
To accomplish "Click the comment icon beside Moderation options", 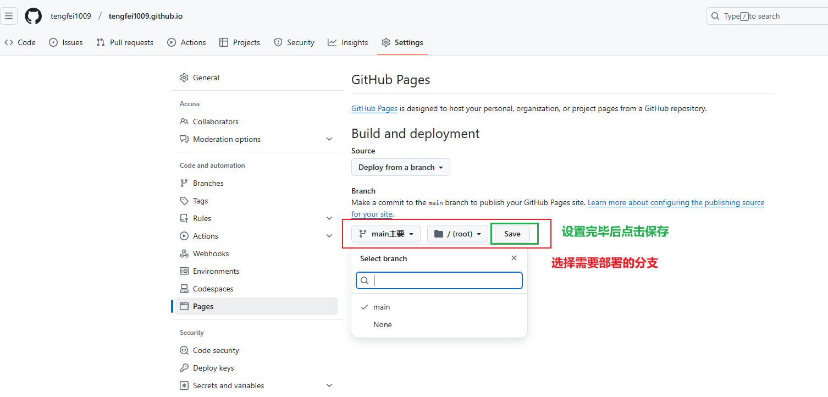I will 184,139.
